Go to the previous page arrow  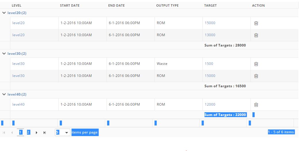[x=12, y=133]
